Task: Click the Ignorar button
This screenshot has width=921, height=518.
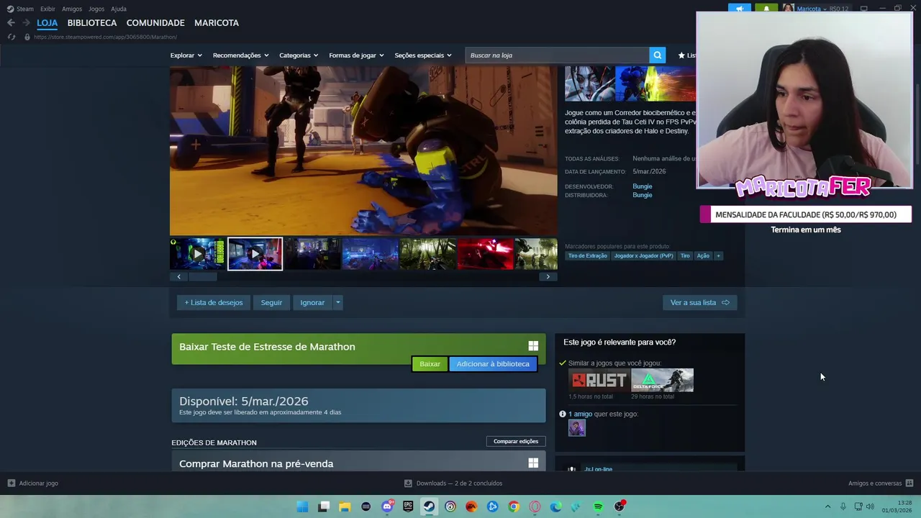Action: click(312, 302)
